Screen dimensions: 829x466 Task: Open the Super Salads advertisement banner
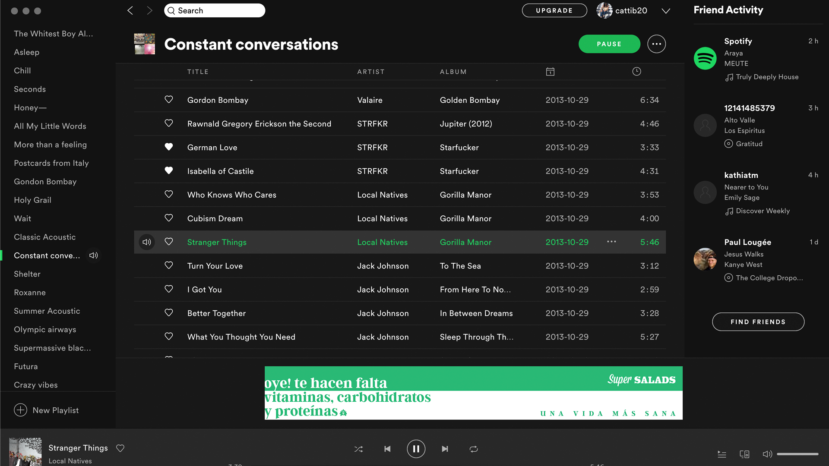473,393
